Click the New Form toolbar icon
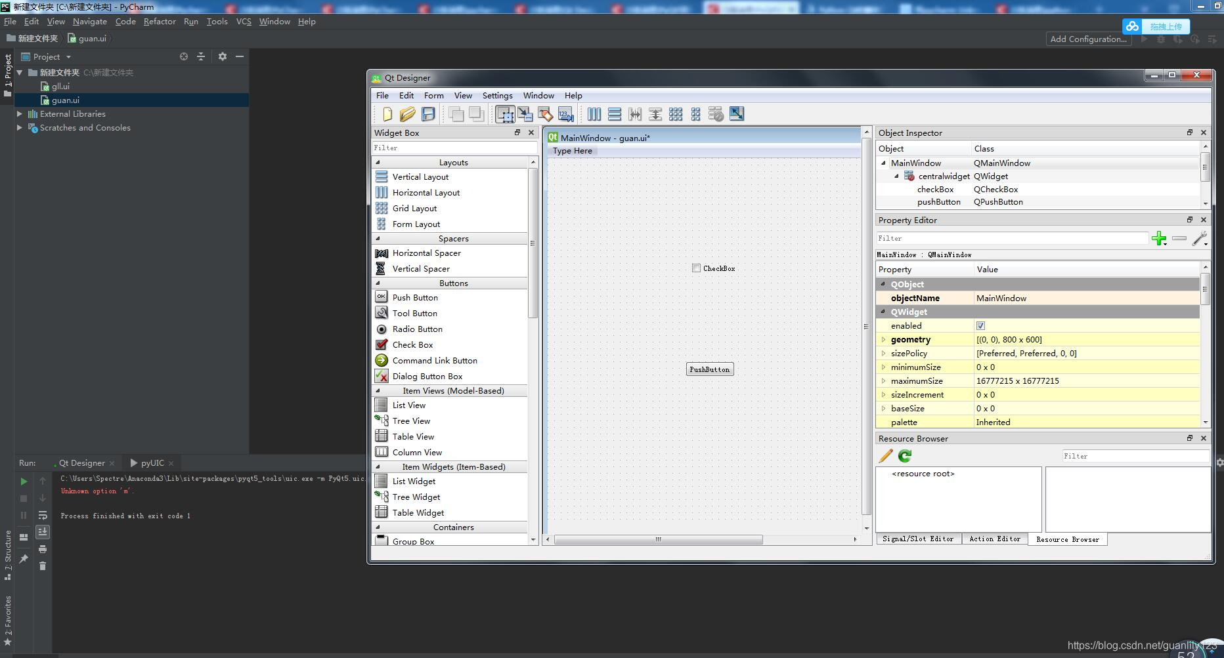 (x=387, y=114)
